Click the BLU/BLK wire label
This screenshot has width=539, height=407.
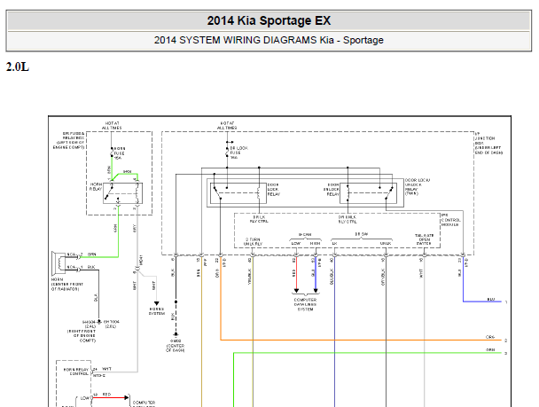click(x=332, y=277)
